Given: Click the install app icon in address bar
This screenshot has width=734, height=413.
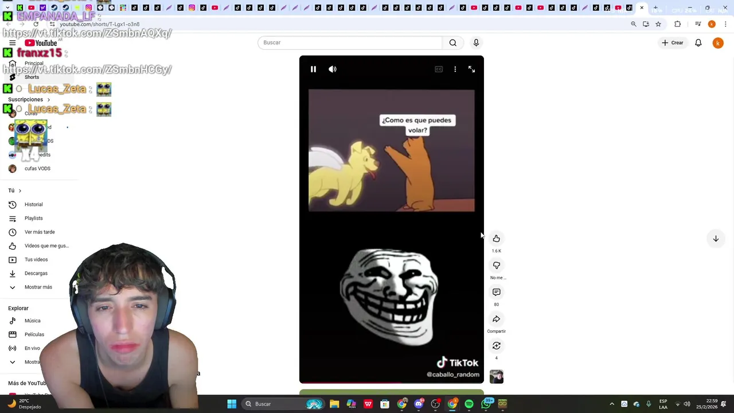Looking at the screenshot, I should coord(646,24).
